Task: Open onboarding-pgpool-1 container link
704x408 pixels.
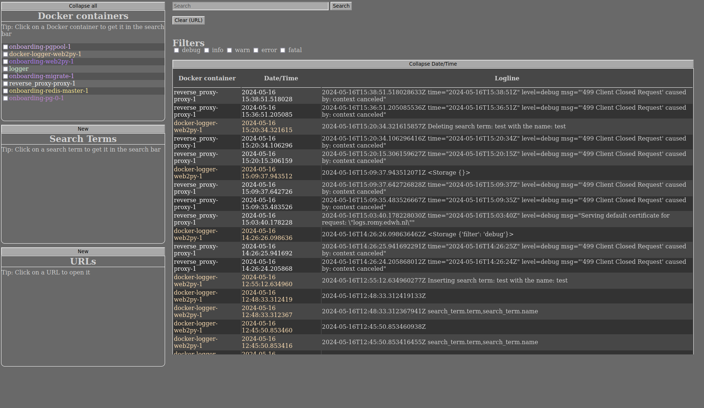Action: 40,47
